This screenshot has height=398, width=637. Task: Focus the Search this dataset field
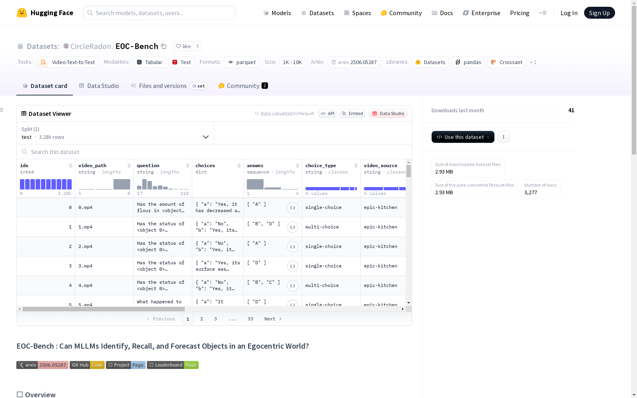pyautogui.click(x=214, y=152)
